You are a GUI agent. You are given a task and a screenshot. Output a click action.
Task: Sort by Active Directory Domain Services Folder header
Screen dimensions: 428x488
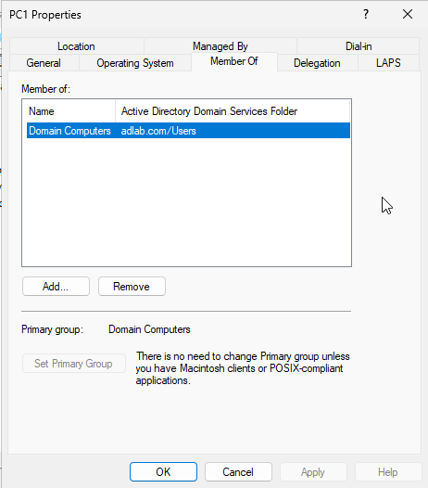point(233,111)
